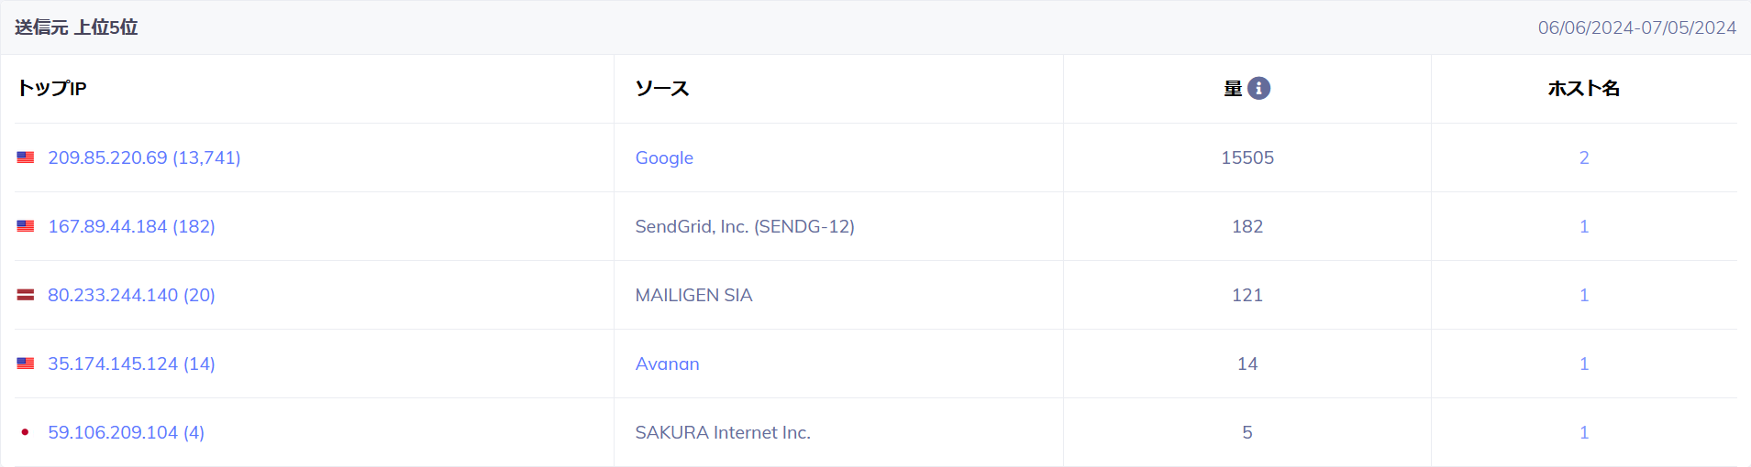Image resolution: width=1751 pixels, height=467 pixels.
Task: Click the トップIP column header
Action: tap(52, 88)
